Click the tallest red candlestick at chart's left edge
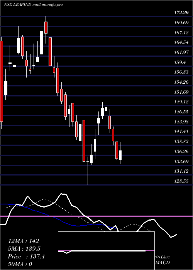Screen dimensions: 193x270 click(x=2, y=81)
